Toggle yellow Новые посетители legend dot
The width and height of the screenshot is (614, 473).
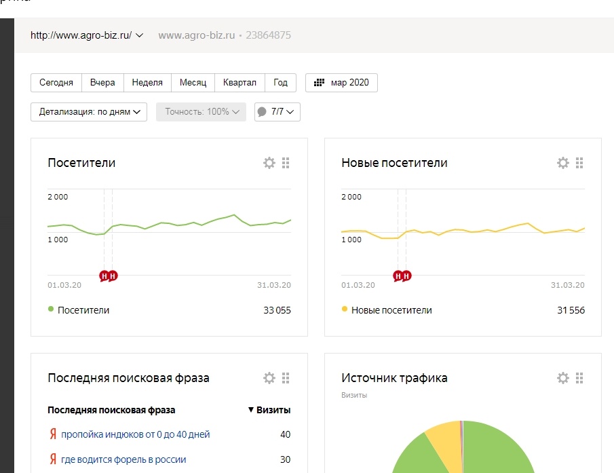[345, 309]
